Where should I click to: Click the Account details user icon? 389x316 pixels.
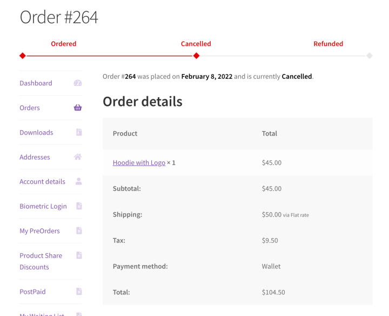click(79, 181)
